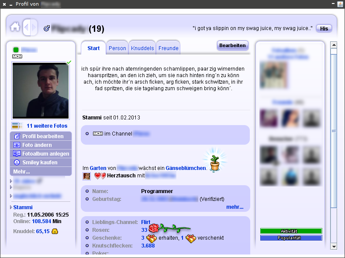Screen dimensions: 345x258
Task: Expand the Mehr... menu entry
Action: (x=41, y=171)
